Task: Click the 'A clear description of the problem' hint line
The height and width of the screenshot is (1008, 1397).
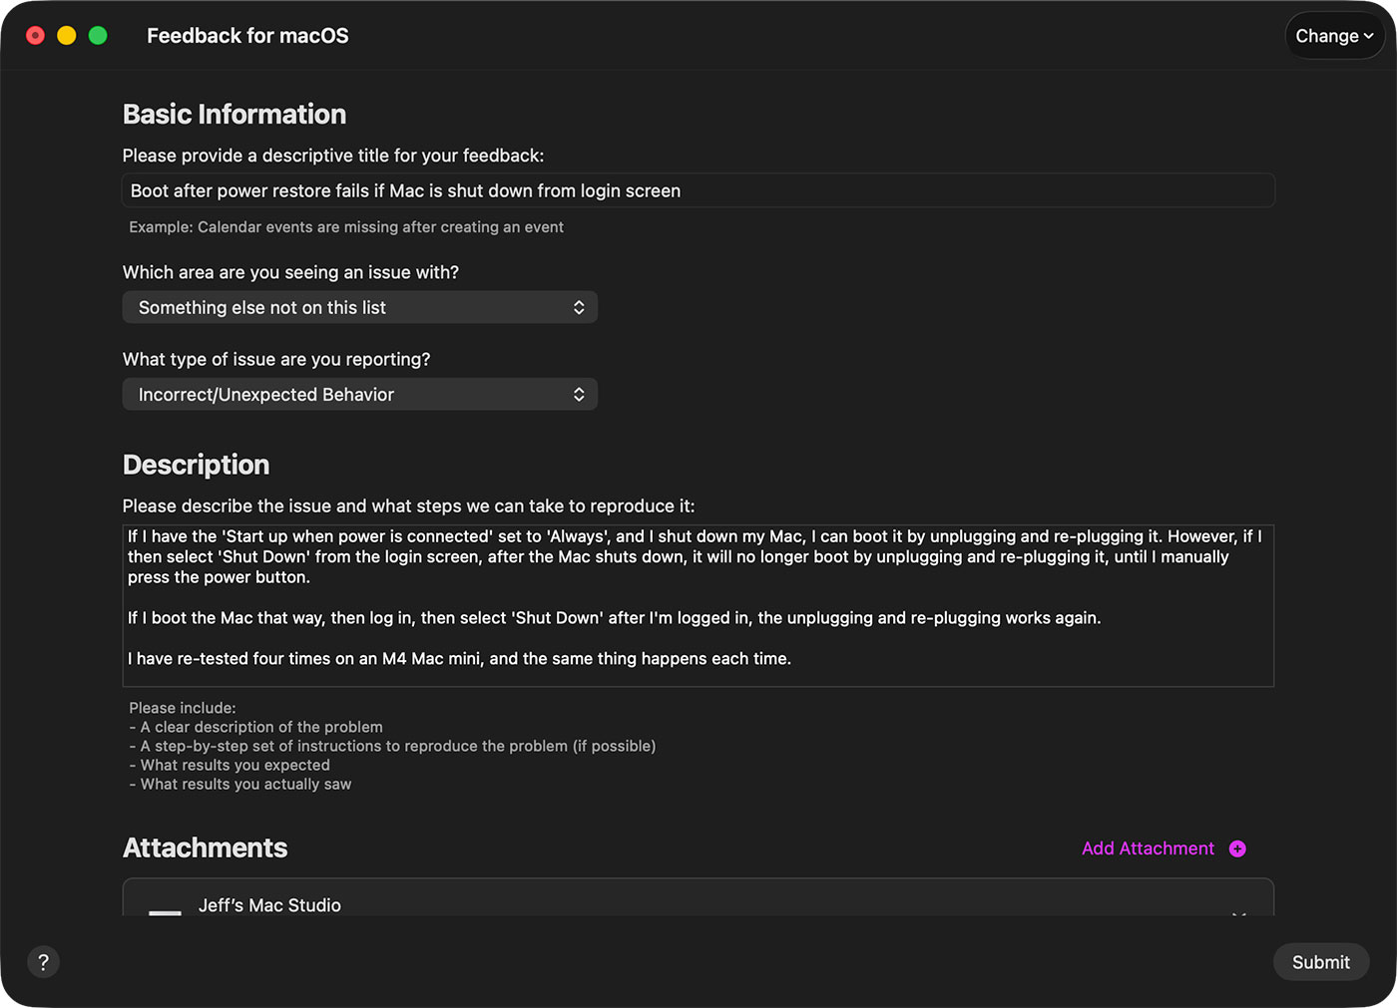Action: point(255,727)
